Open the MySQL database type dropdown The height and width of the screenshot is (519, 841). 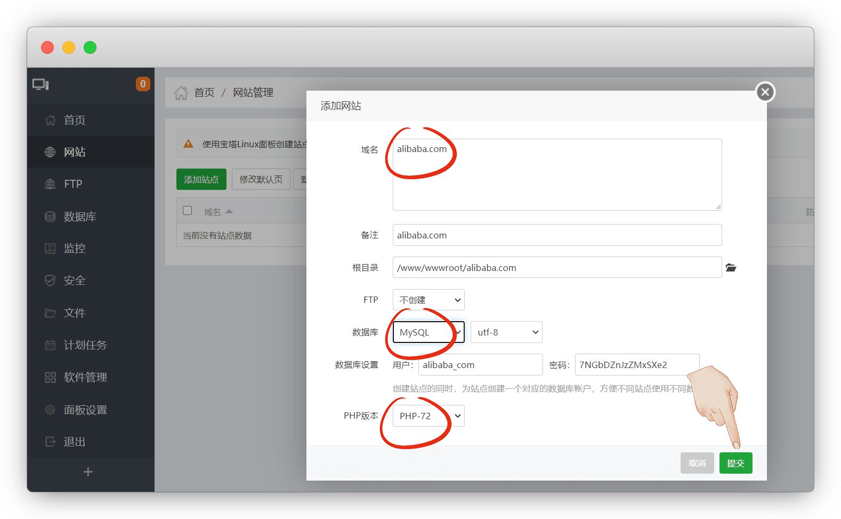pyautogui.click(x=428, y=332)
